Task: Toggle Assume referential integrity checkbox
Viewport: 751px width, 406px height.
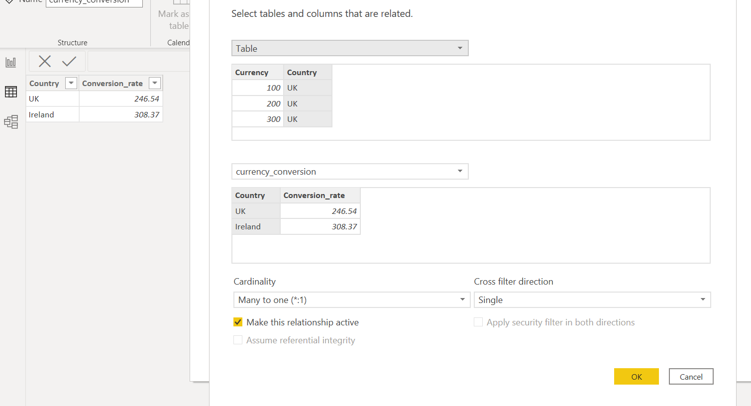Action: click(x=238, y=340)
